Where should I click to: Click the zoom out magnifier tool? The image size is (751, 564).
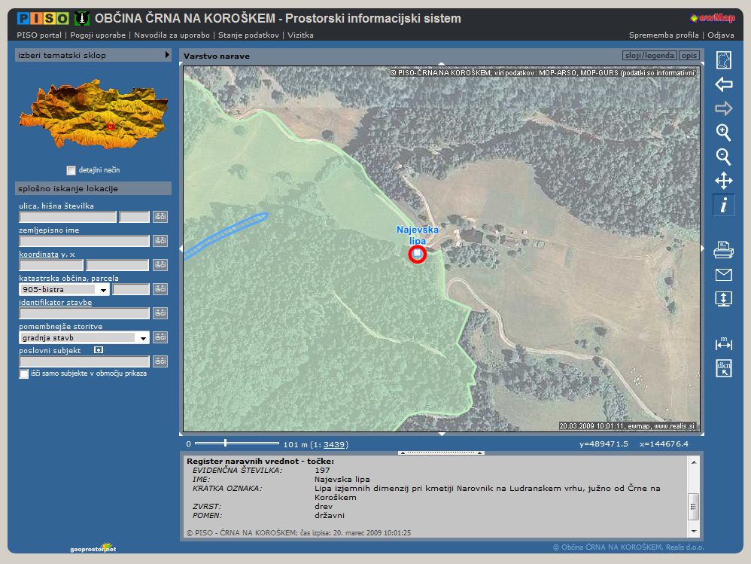click(x=723, y=157)
